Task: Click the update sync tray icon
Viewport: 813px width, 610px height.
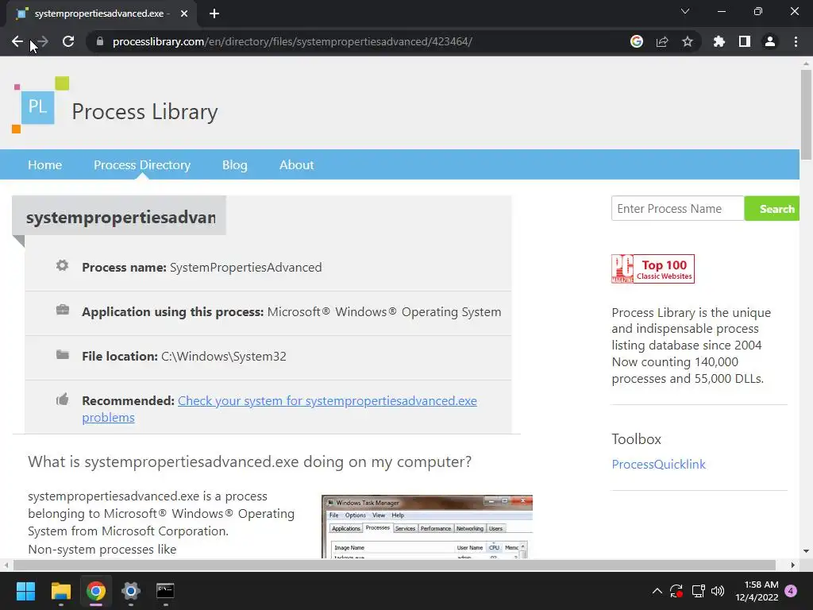Action: click(x=676, y=591)
